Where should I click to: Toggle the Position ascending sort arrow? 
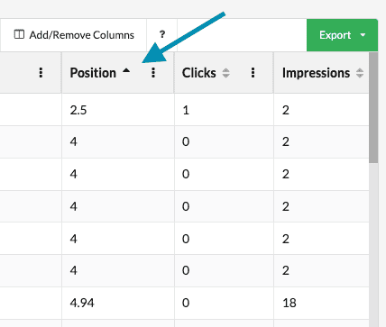point(126,71)
